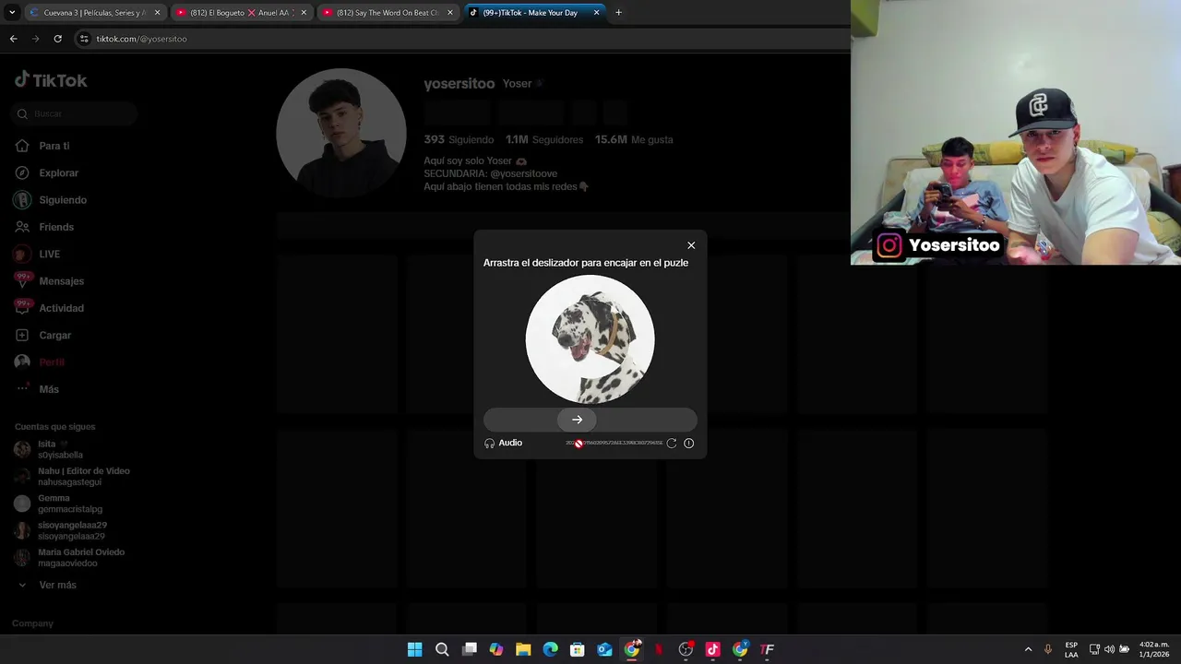This screenshot has height=664, width=1181.
Task: Open Microsoft Edge from taskbar
Action: pyautogui.click(x=550, y=649)
